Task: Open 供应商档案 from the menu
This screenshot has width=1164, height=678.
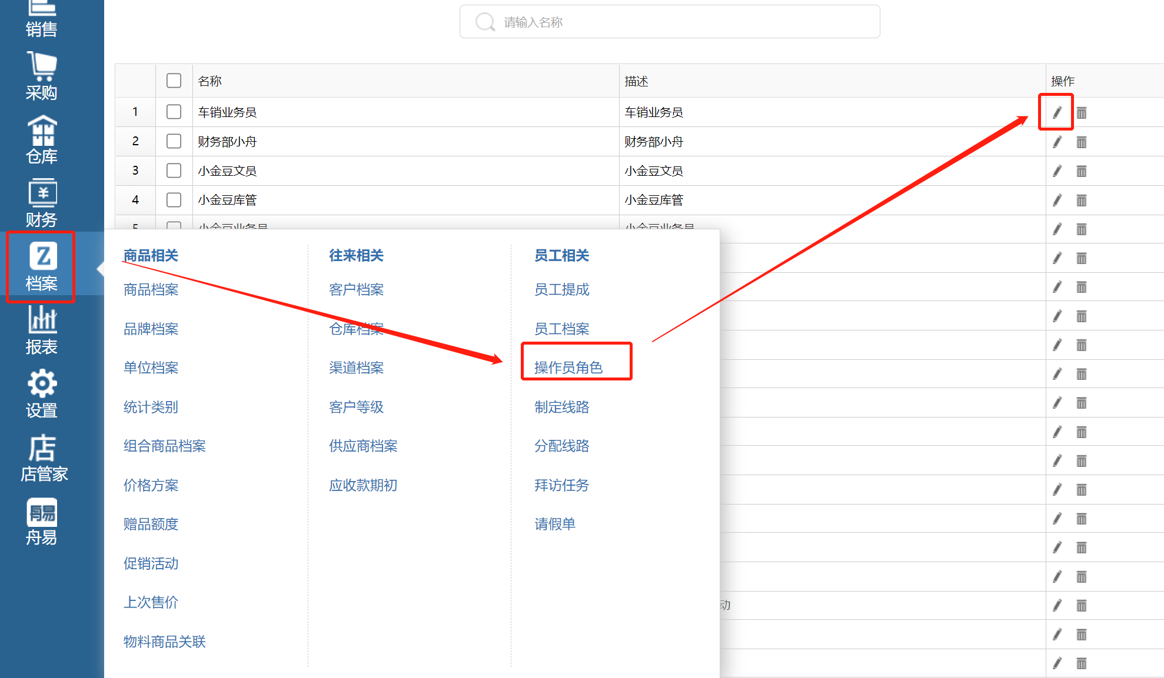Action: pyautogui.click(x=363, y=446)
